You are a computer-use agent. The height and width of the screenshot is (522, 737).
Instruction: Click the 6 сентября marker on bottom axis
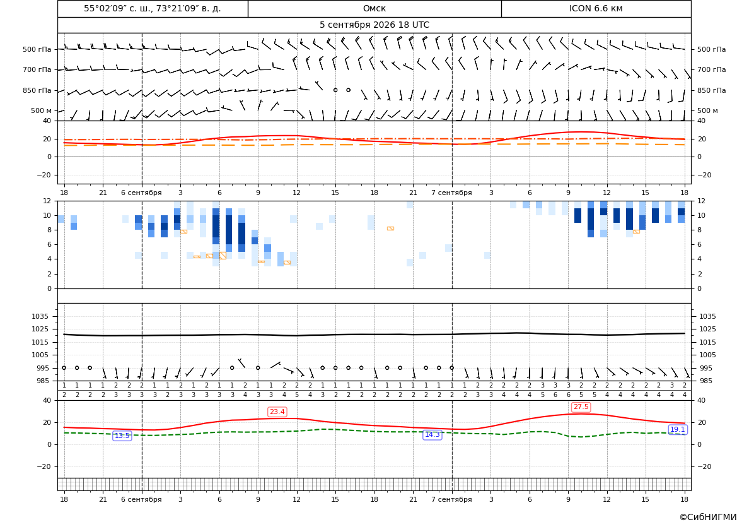[x=141, y=499]
